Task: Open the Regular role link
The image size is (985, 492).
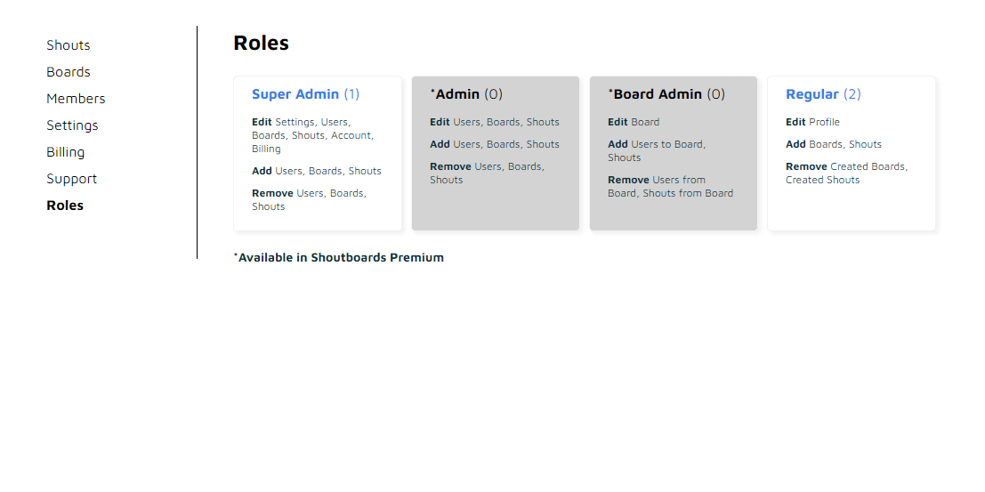Action: 811,94
